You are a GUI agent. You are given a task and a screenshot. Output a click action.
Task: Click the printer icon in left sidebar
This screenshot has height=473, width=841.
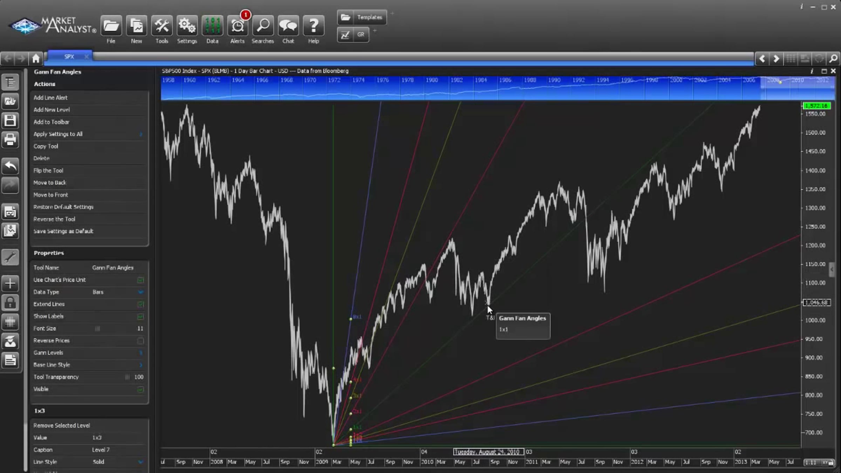pyautogui.click(x=10, y=139)
